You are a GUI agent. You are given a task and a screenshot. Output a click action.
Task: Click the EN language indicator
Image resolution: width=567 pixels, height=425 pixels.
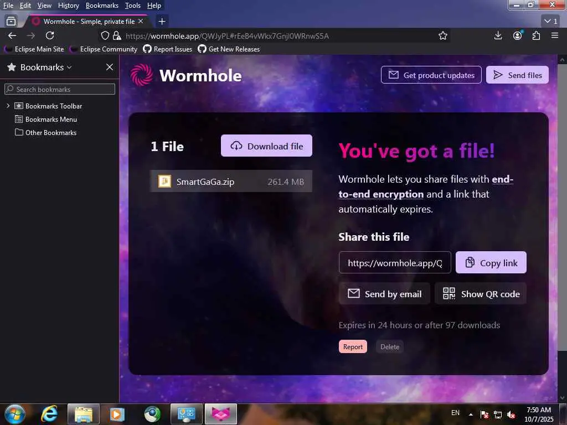point(455,412)
